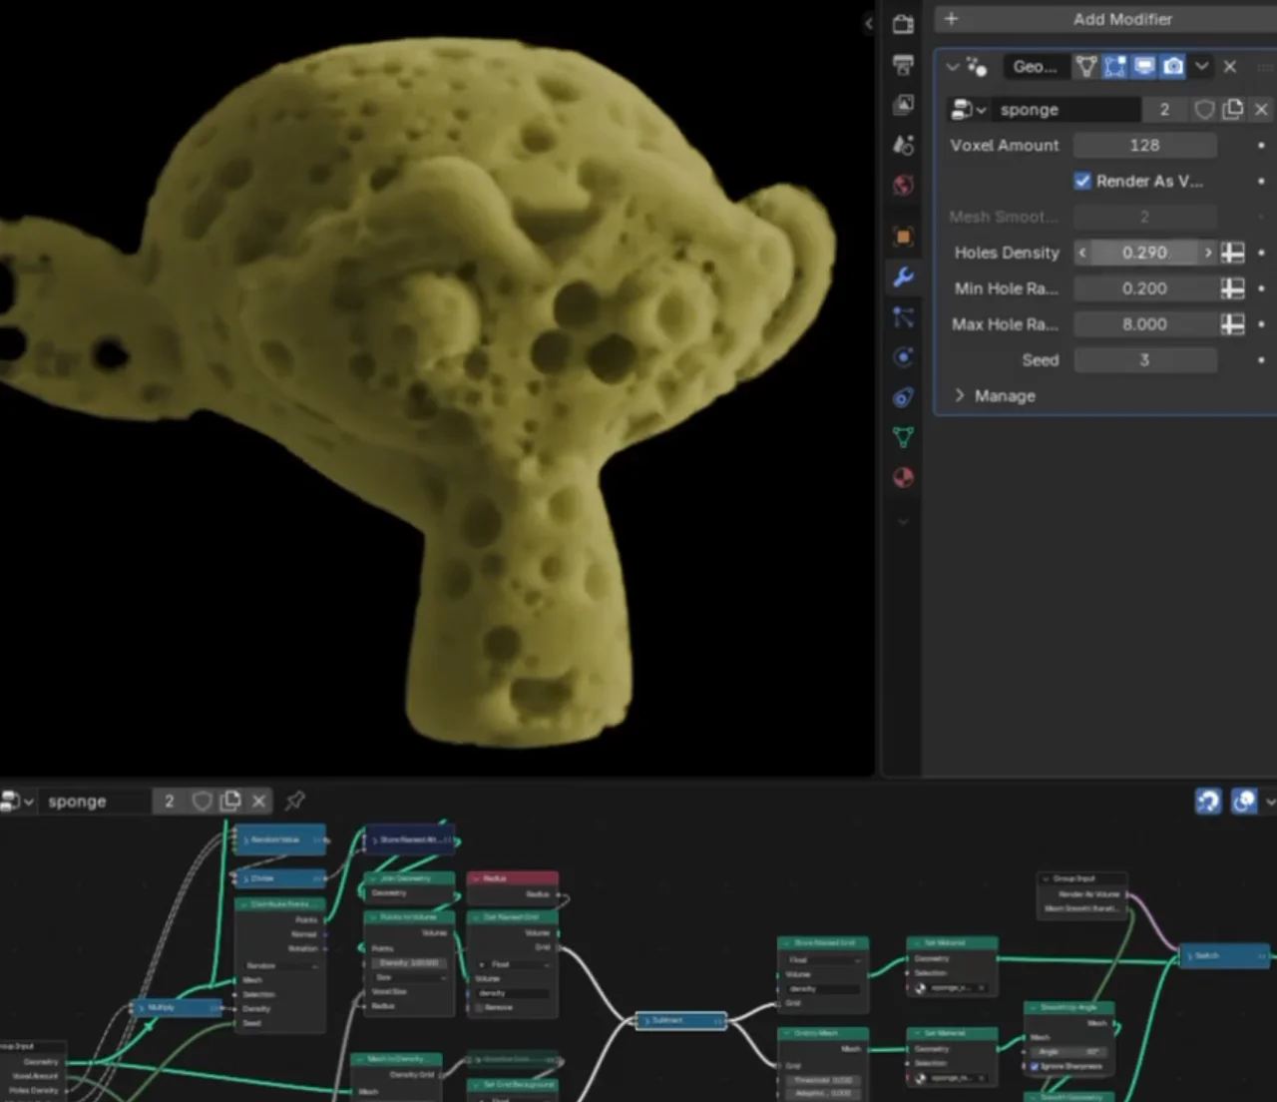Toggle modifier edit mode display icon
The height and width of the screenshot is (1102, 1277).
[x=1115, y=66]
